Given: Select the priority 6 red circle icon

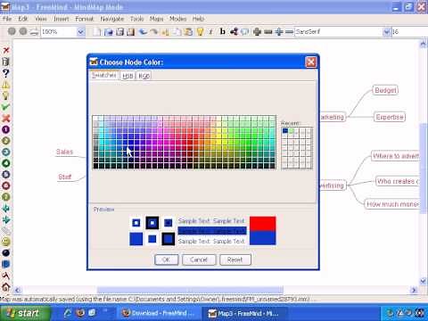Looking at the screenshot, I should pos(6,185).
